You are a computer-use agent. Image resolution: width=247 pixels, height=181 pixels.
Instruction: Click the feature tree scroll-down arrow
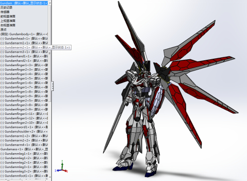(x=50, y=177)
